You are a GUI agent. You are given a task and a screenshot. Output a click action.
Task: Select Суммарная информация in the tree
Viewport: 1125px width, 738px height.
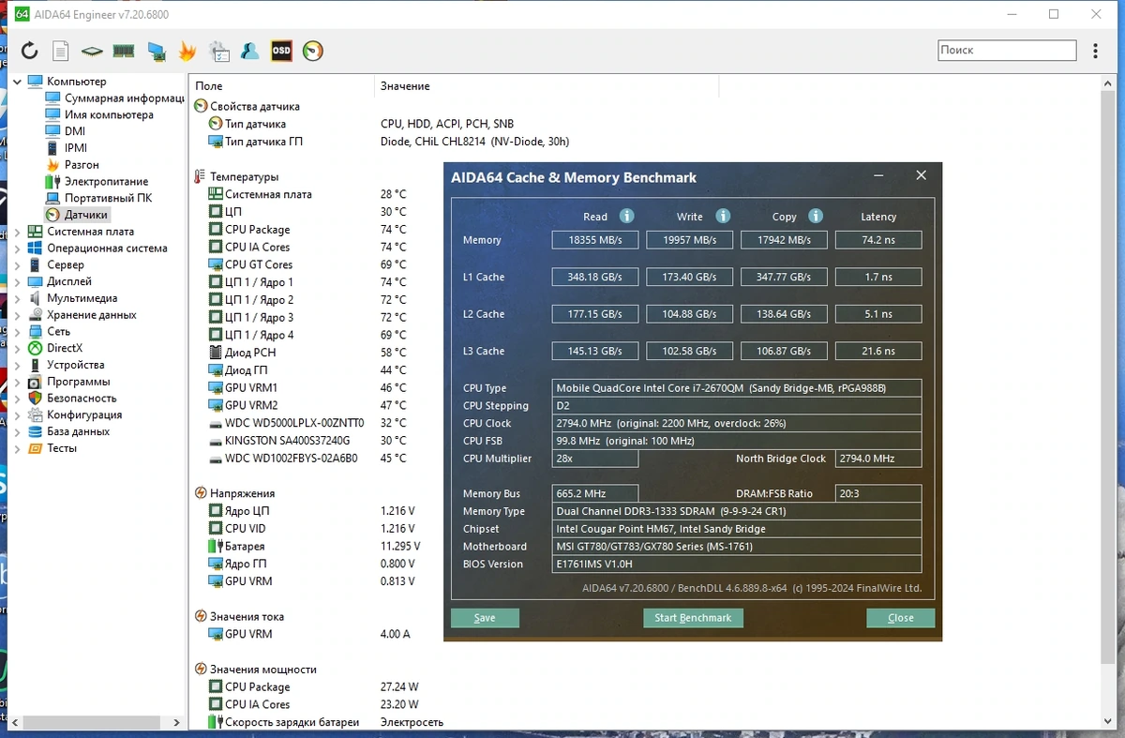click(x=124, y=98)
